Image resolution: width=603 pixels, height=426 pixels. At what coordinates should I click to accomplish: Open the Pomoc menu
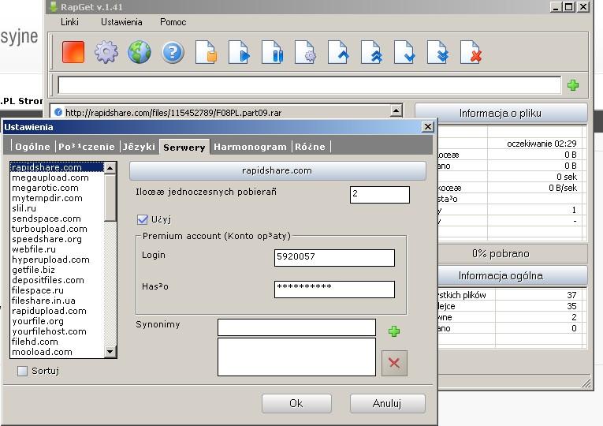pos(173,22)
